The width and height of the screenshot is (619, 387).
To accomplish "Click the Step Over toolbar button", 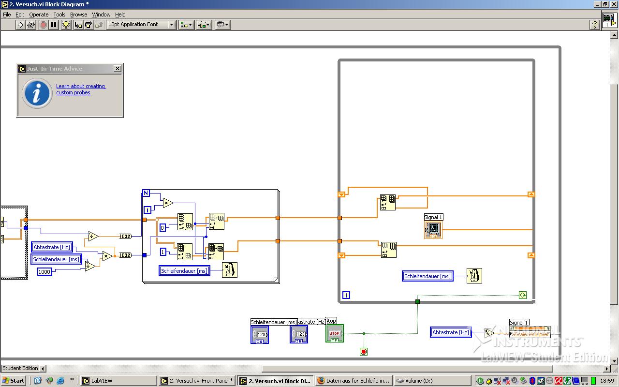I will point(88,25).
